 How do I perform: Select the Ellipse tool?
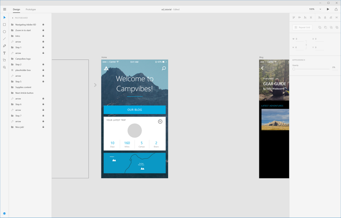(4, 32)
